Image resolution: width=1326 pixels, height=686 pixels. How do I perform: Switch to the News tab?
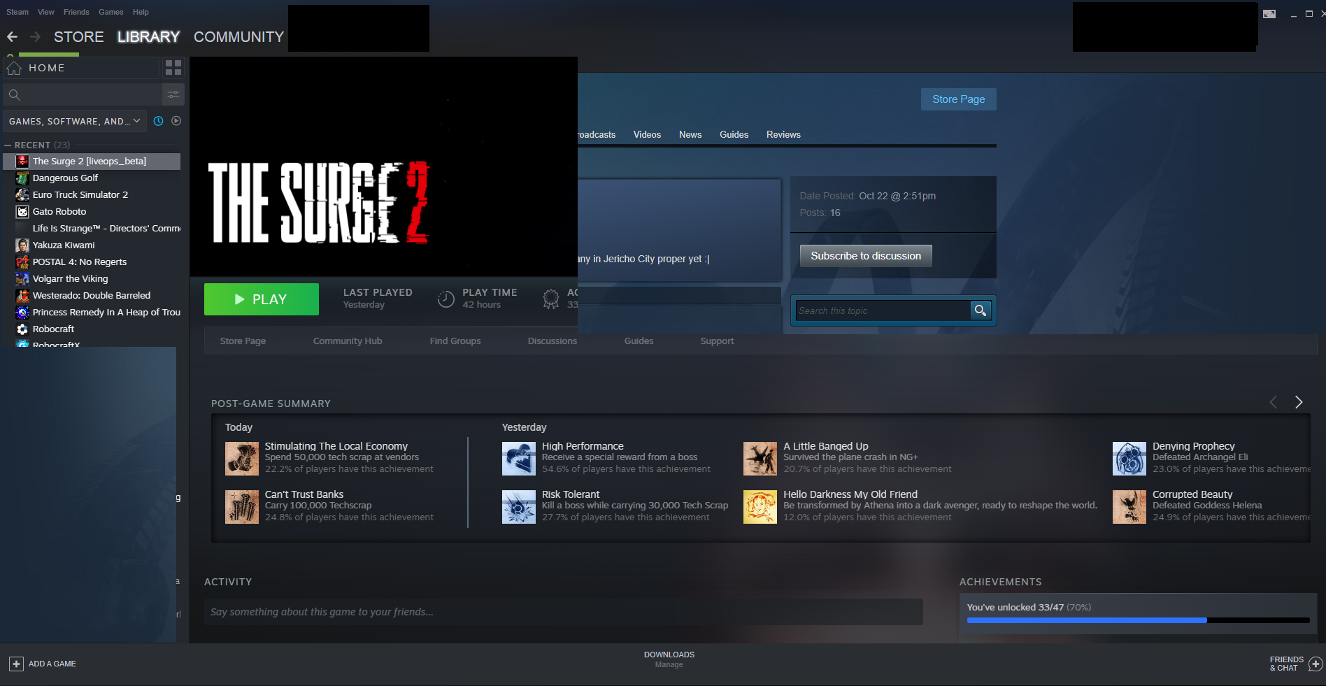click(x=690, y=135)
